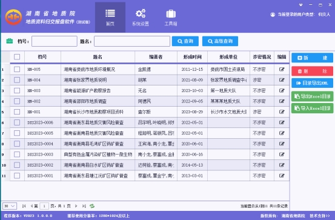335x220 pixels.
Task: Click the 新建 new record button
Action: (312, 58)
